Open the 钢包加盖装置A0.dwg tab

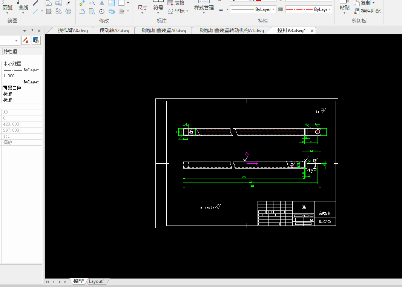164,31
